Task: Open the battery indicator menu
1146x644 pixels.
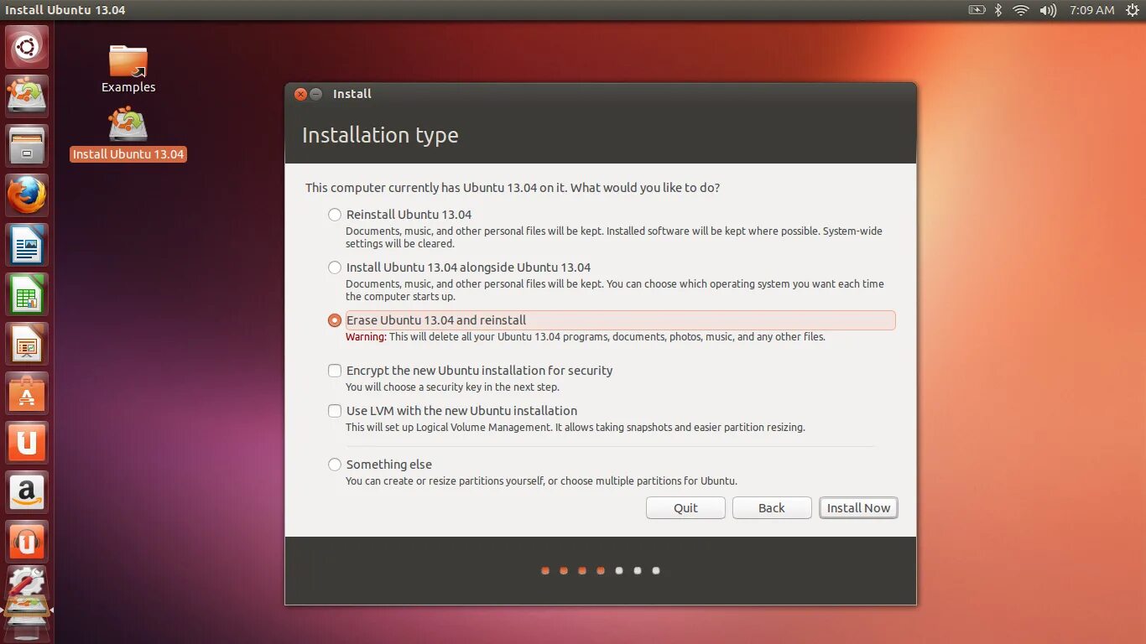Action: (977, 10)
